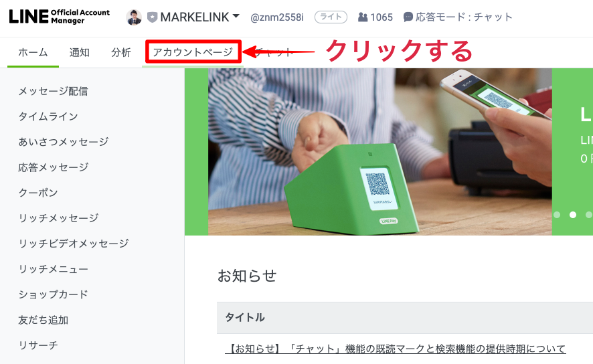Switch to the 通知 tab

coord(80,52)
